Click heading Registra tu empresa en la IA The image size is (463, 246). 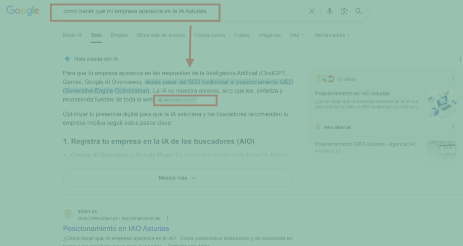[x=159, y=141]
